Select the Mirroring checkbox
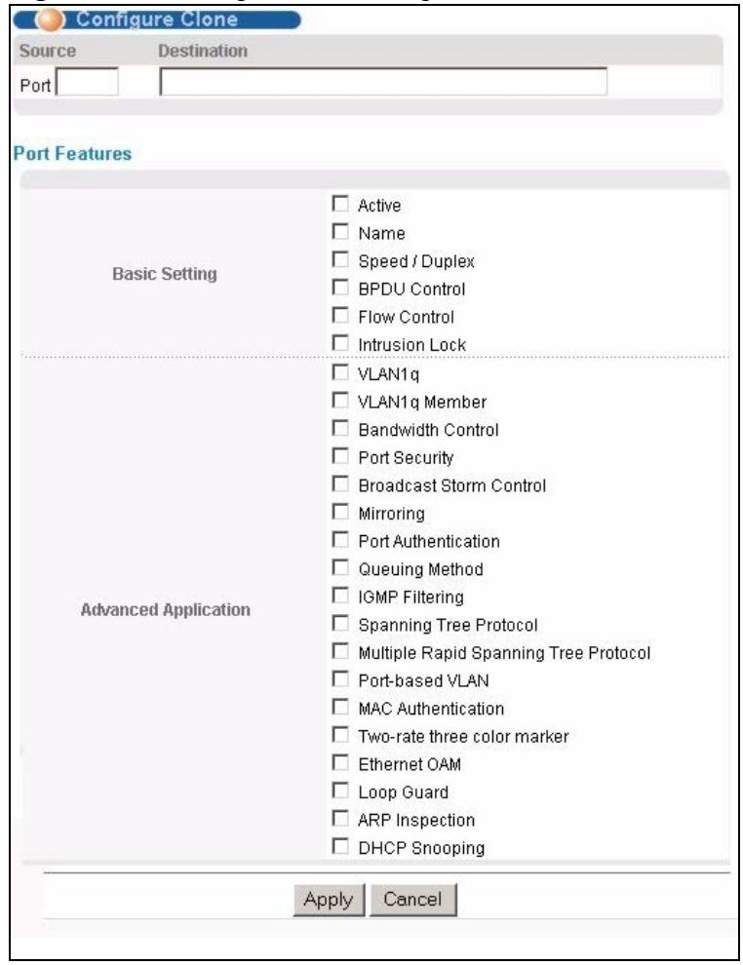 pos(339,512)
